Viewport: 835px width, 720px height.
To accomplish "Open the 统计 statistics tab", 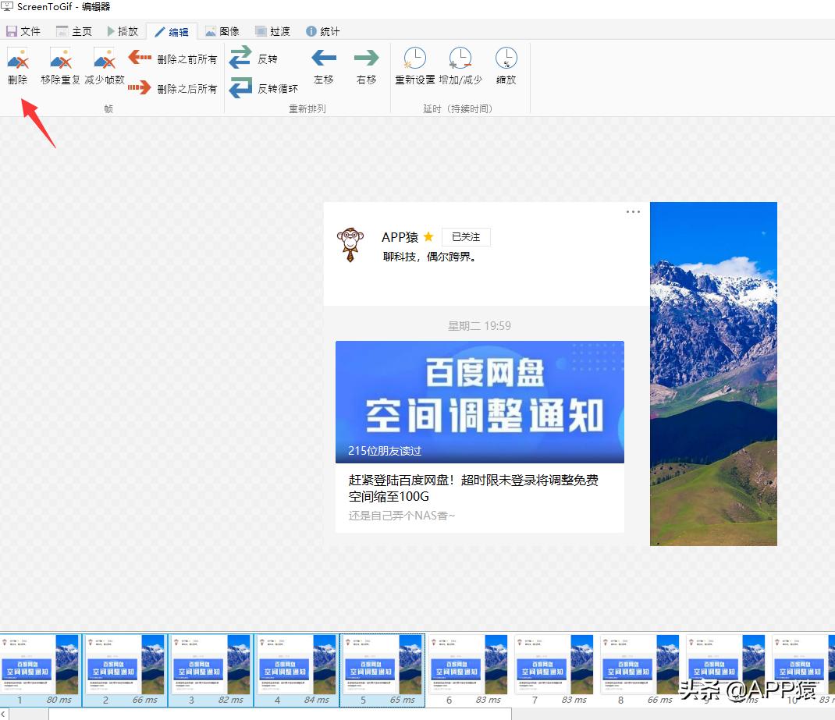I will 323,31.
